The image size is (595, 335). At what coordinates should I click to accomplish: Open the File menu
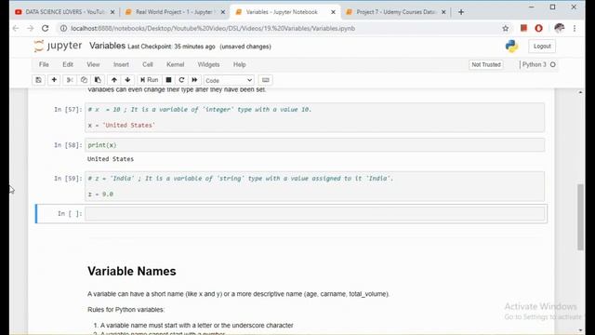tap(44, 64)
